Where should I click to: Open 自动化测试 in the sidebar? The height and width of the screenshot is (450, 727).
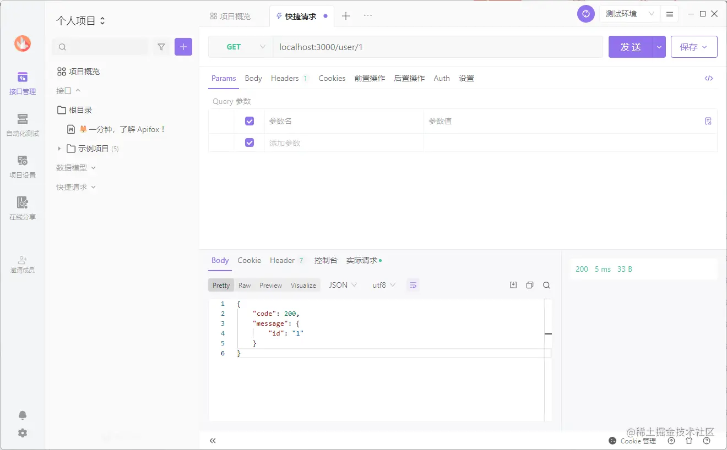(x=22, y=125)
